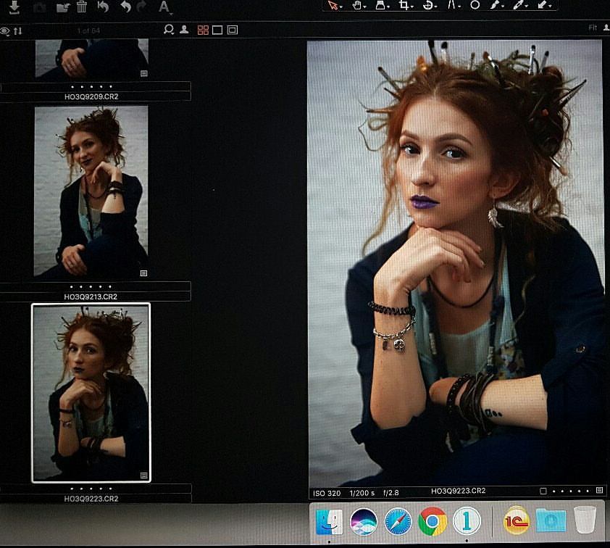Switch browser to grid view
The image size is (610, 548).
[203, 30]
